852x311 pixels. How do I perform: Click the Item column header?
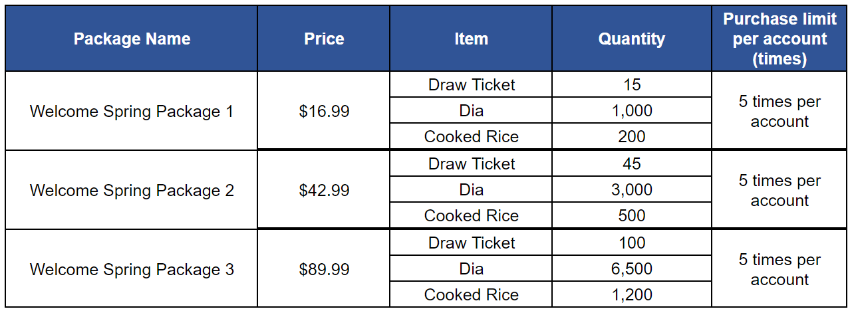coord(471,39)
